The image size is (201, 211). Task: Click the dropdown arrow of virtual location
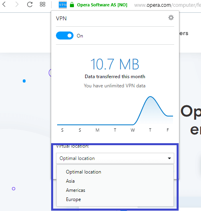(169, 158)
